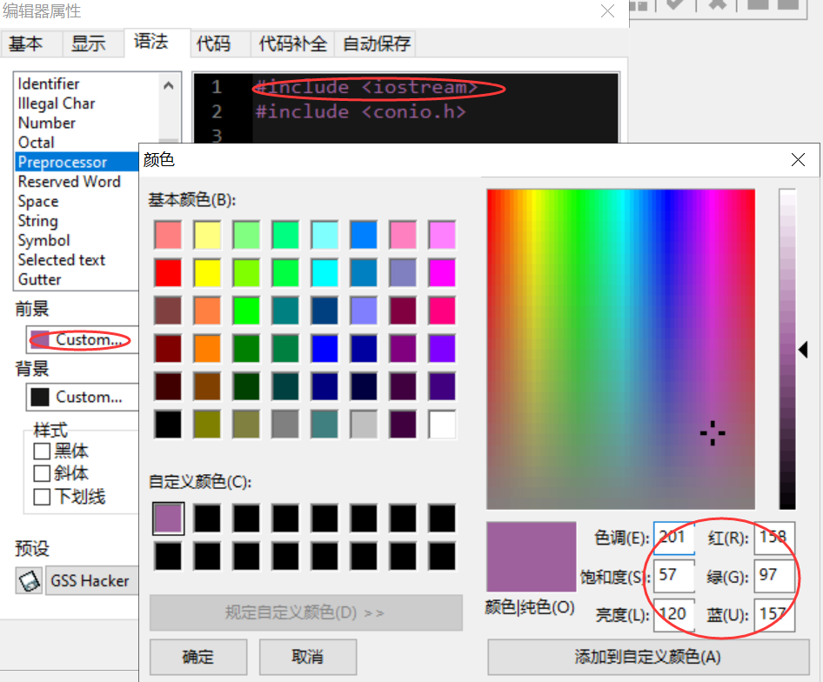Select String in the syntax element list
The width and height of the screenshot is (823, 682).
tap(37, 220)
